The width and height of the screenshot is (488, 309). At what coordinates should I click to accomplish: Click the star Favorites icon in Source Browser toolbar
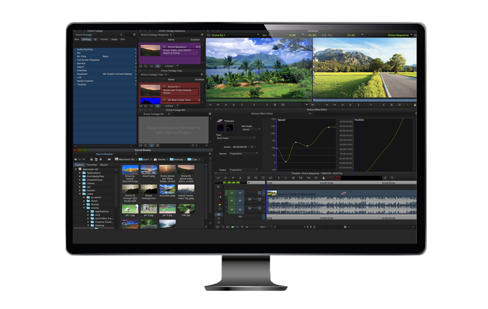tap(101, 159)
